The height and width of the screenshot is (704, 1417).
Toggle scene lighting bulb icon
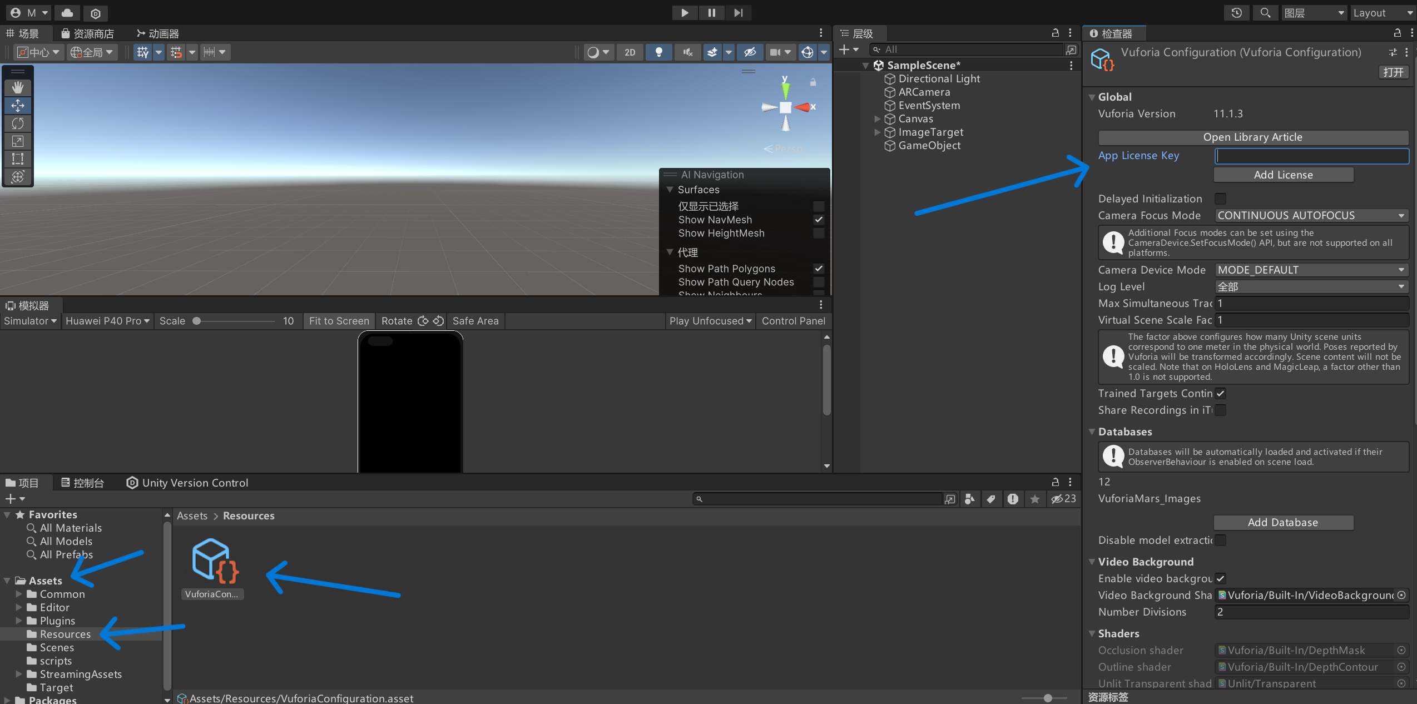coord(659,52)
